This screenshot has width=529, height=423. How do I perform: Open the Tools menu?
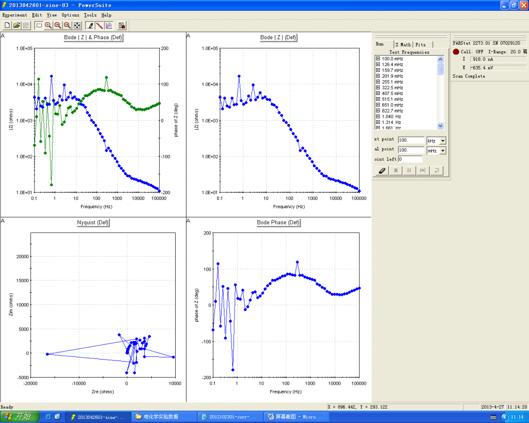click(90, 15)
